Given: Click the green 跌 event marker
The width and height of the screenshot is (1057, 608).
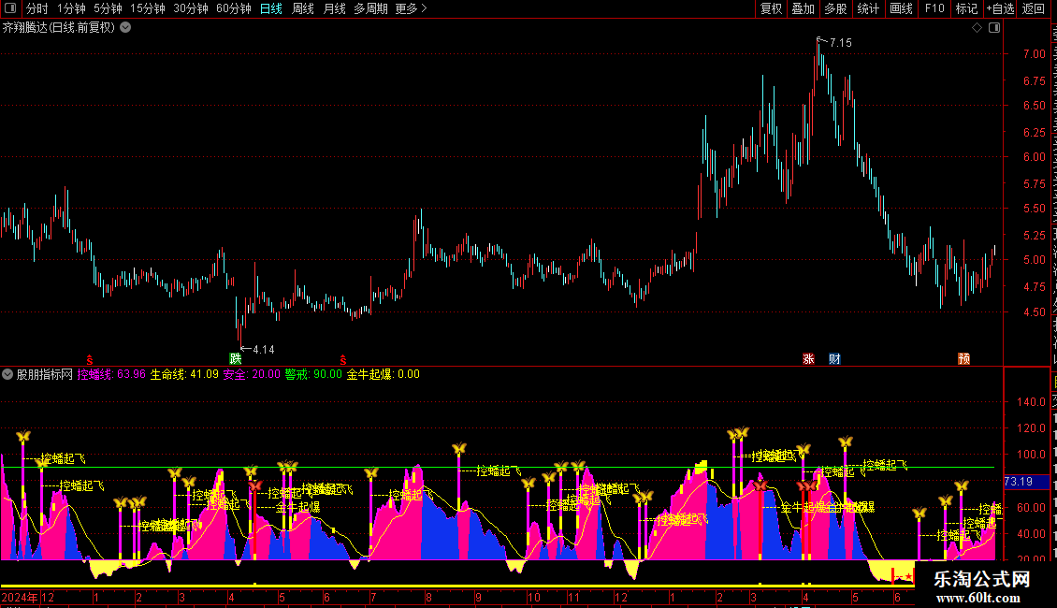Looking at the screenshot, I should [x=236, y=358].
